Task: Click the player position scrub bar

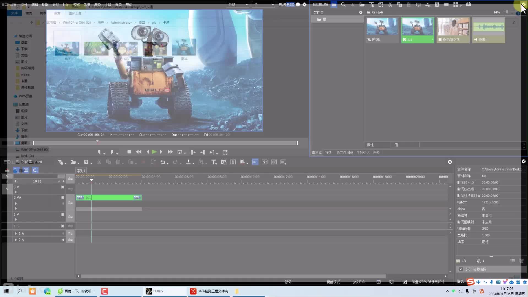Action: click(x=165, y=143)
